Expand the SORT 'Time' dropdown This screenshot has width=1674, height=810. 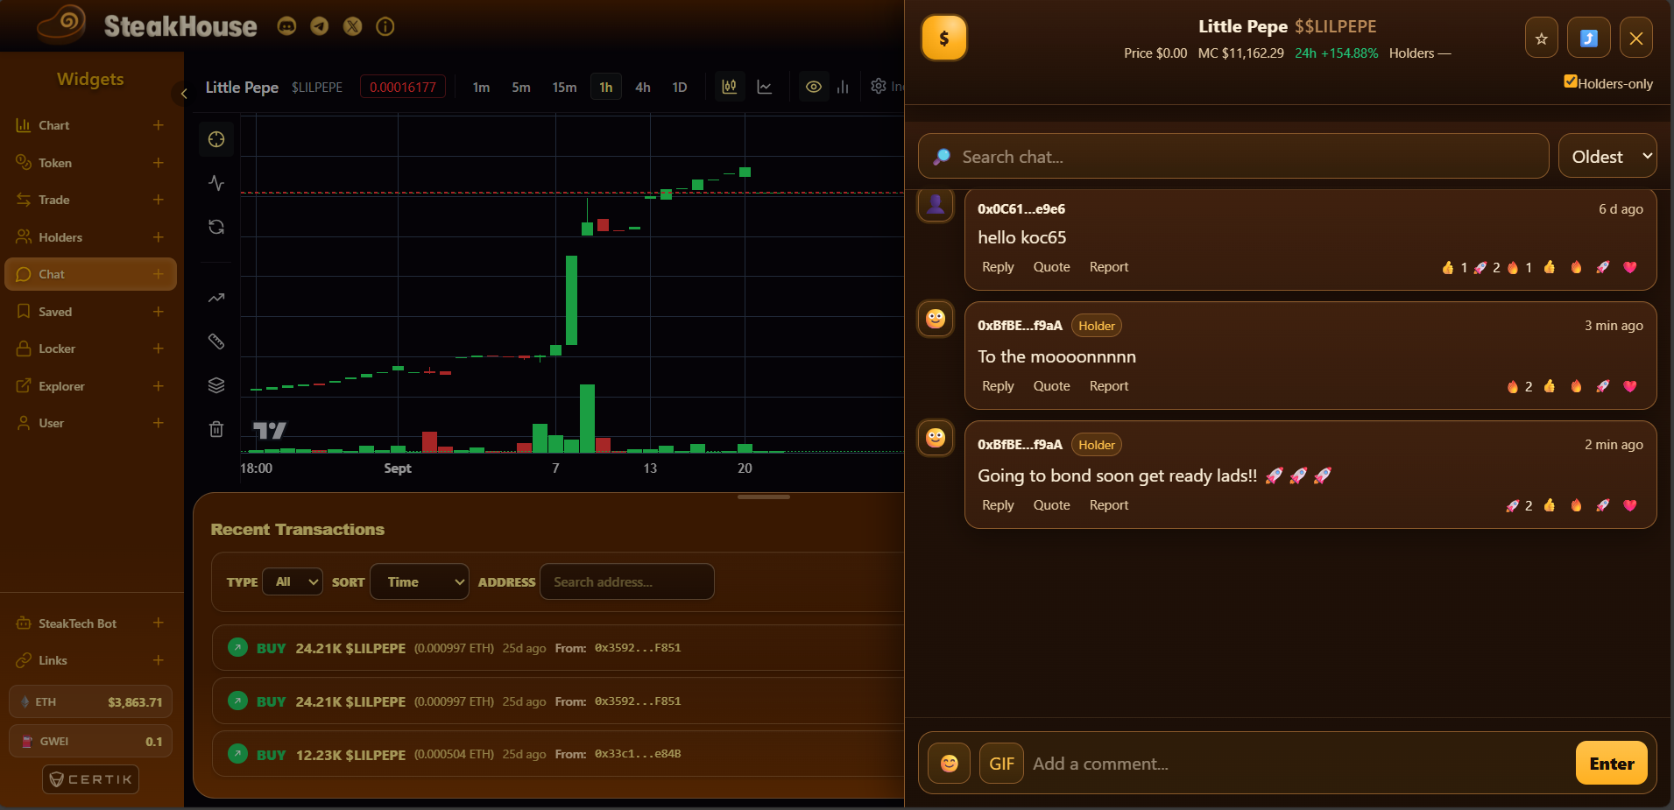[x=420, y=581]
